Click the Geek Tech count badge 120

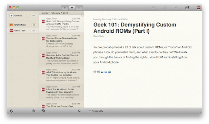33,31
